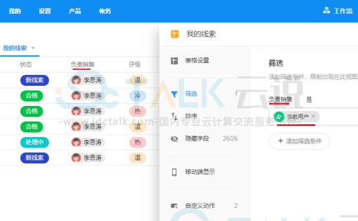
Task: Click the filter value input box
Action: [313, 117]
